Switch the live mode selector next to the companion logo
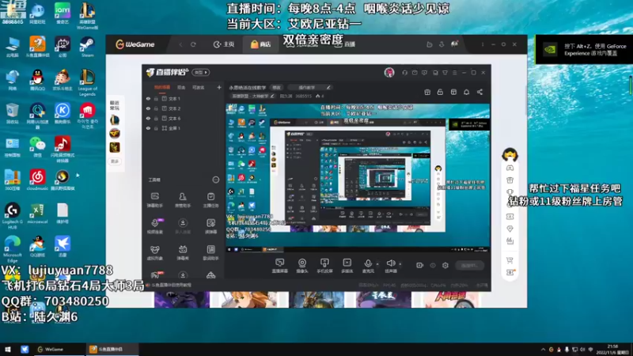 (201, 72)
